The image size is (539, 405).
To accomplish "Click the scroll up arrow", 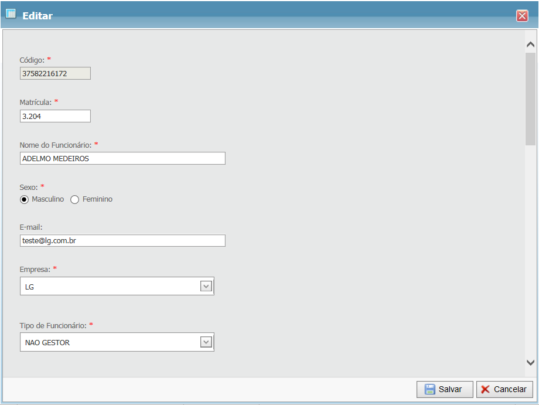I will pyautogui.click(x=530, y=45).
